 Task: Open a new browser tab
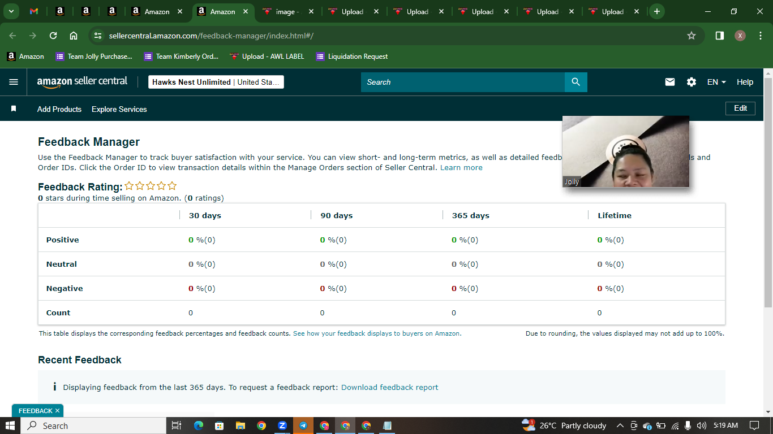pos(656,11)
